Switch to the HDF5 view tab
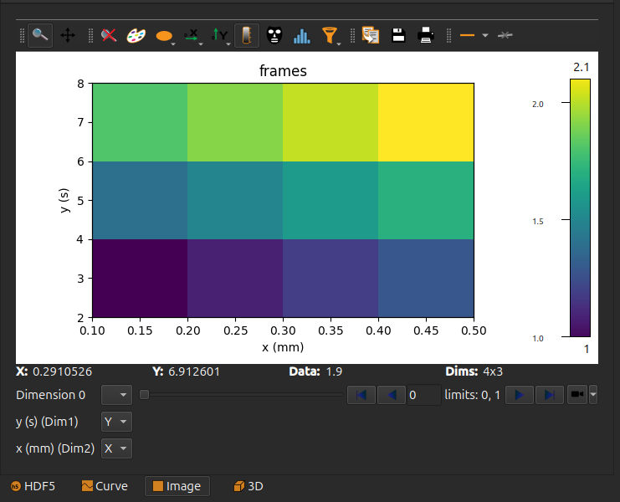 33,486
